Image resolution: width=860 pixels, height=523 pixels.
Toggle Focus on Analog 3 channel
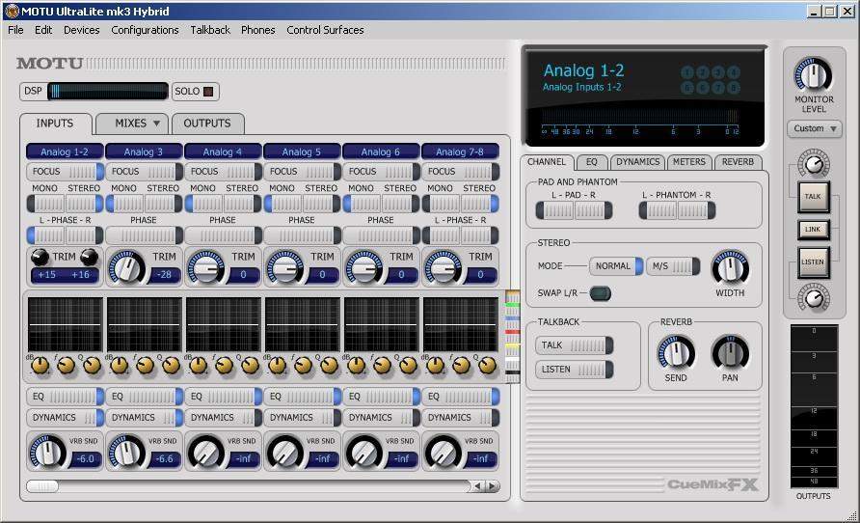pos(143,171)
